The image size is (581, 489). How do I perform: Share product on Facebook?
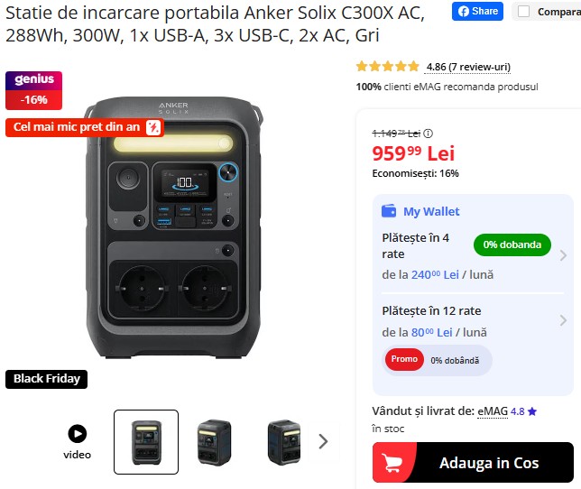[477, 12]
